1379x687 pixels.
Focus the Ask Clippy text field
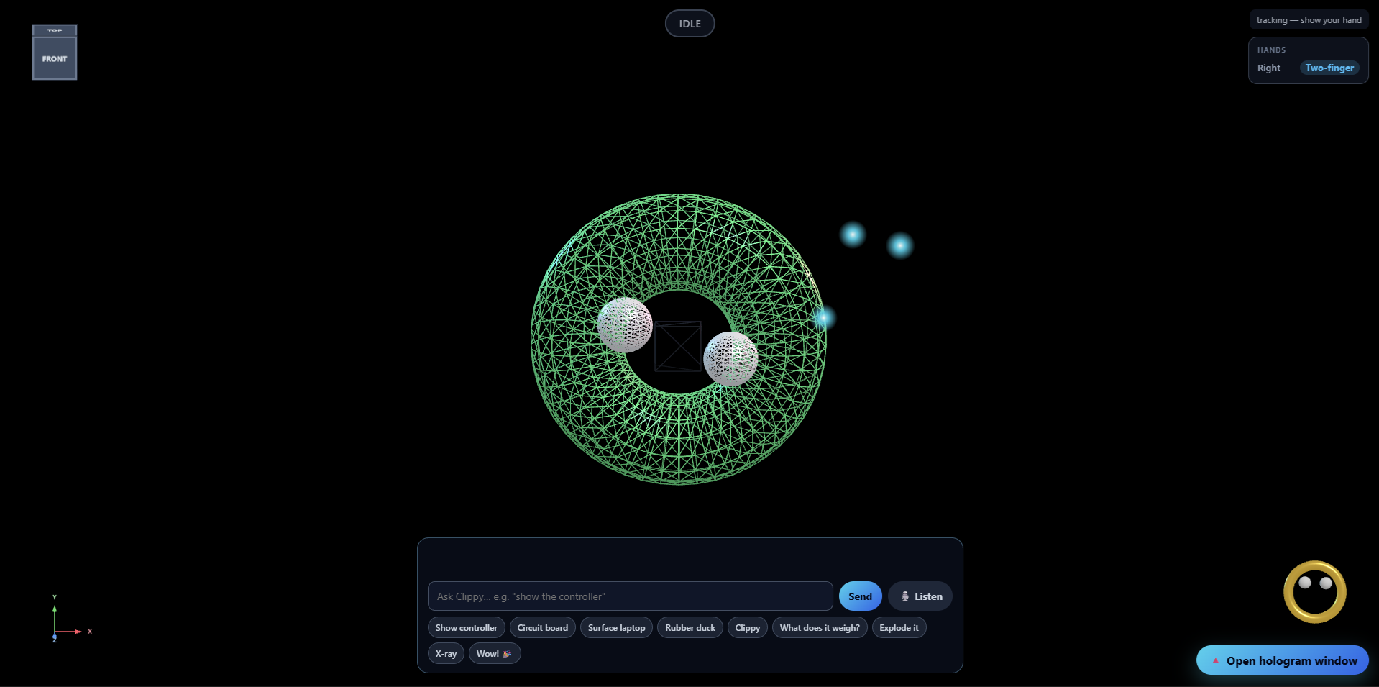631,596
